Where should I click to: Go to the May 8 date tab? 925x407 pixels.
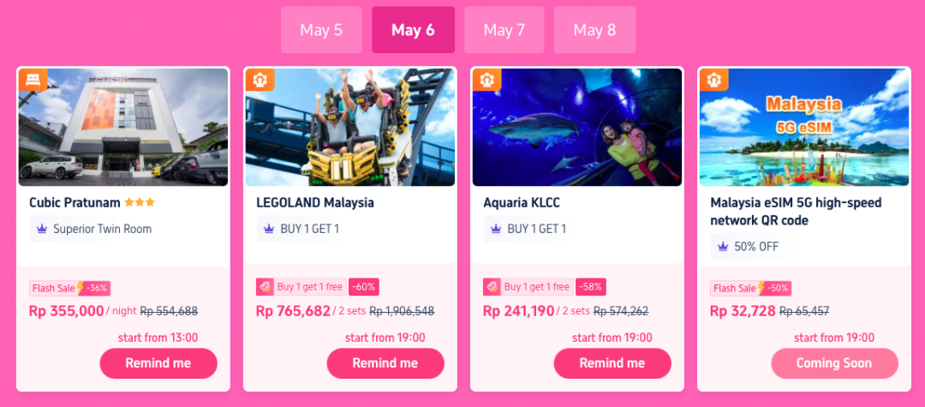point(594,30)
